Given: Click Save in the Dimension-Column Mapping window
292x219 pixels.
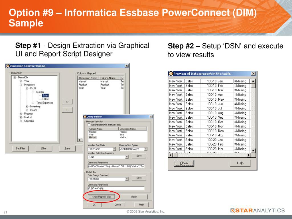Looking at the screenshot, I should tap(67, 148).
